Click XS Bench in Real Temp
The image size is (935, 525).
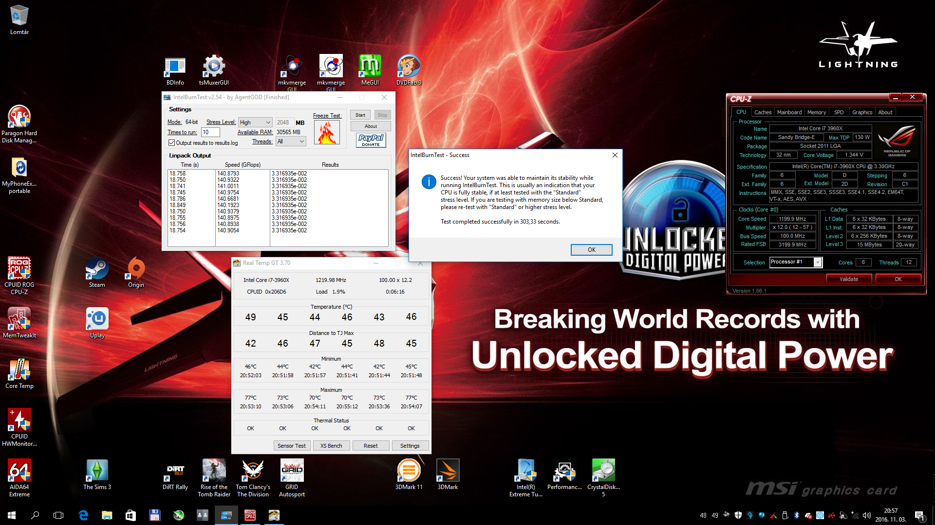331,446
